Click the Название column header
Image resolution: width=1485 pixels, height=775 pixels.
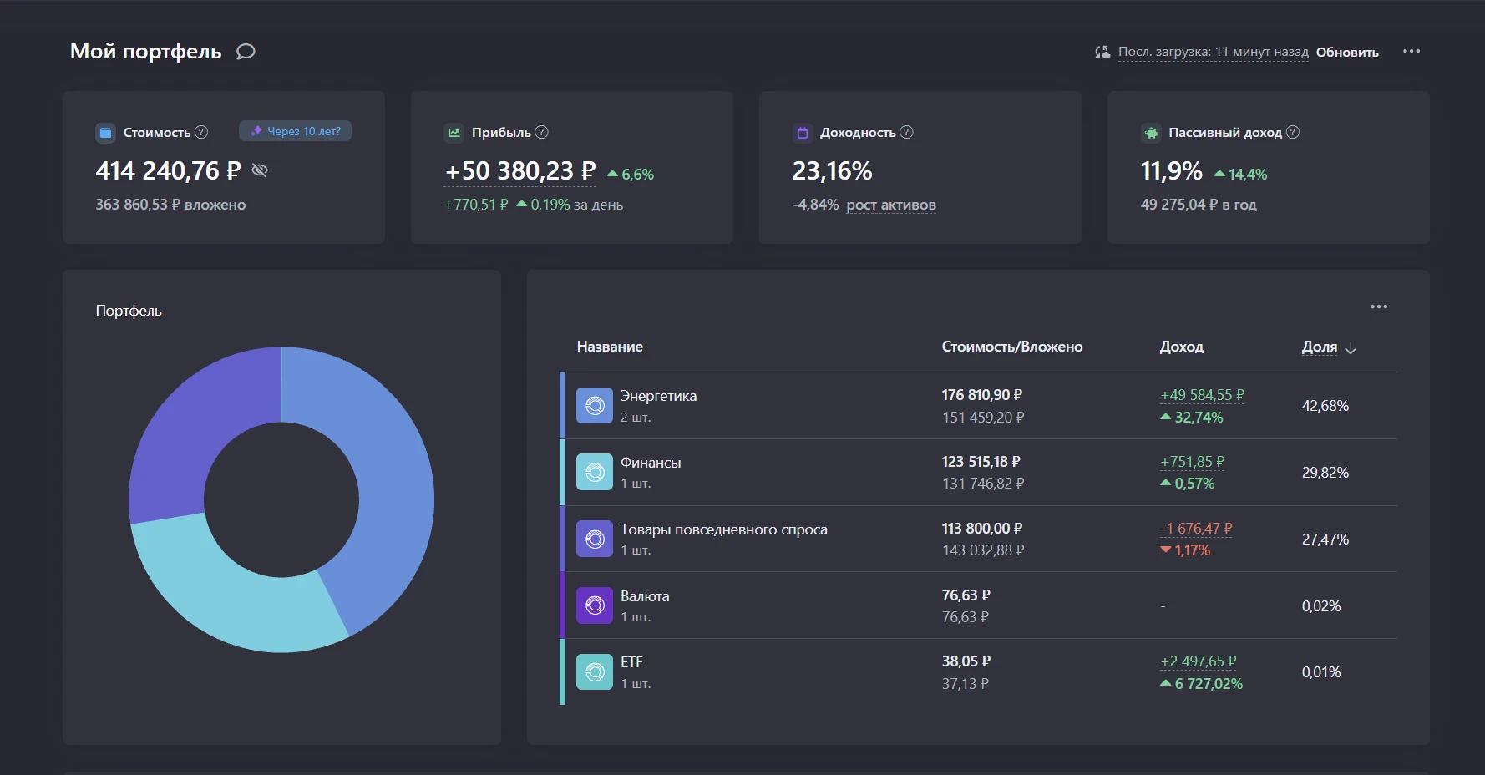point(610,347)
